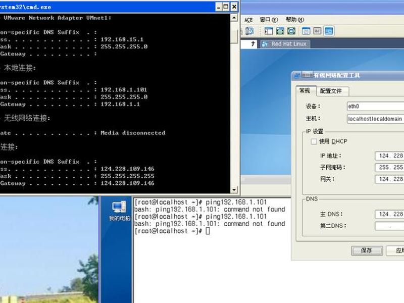Click the network config dialog title icon

click(x=297, y=75)
